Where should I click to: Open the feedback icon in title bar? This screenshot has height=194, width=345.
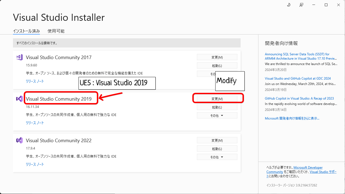[301, 5]
